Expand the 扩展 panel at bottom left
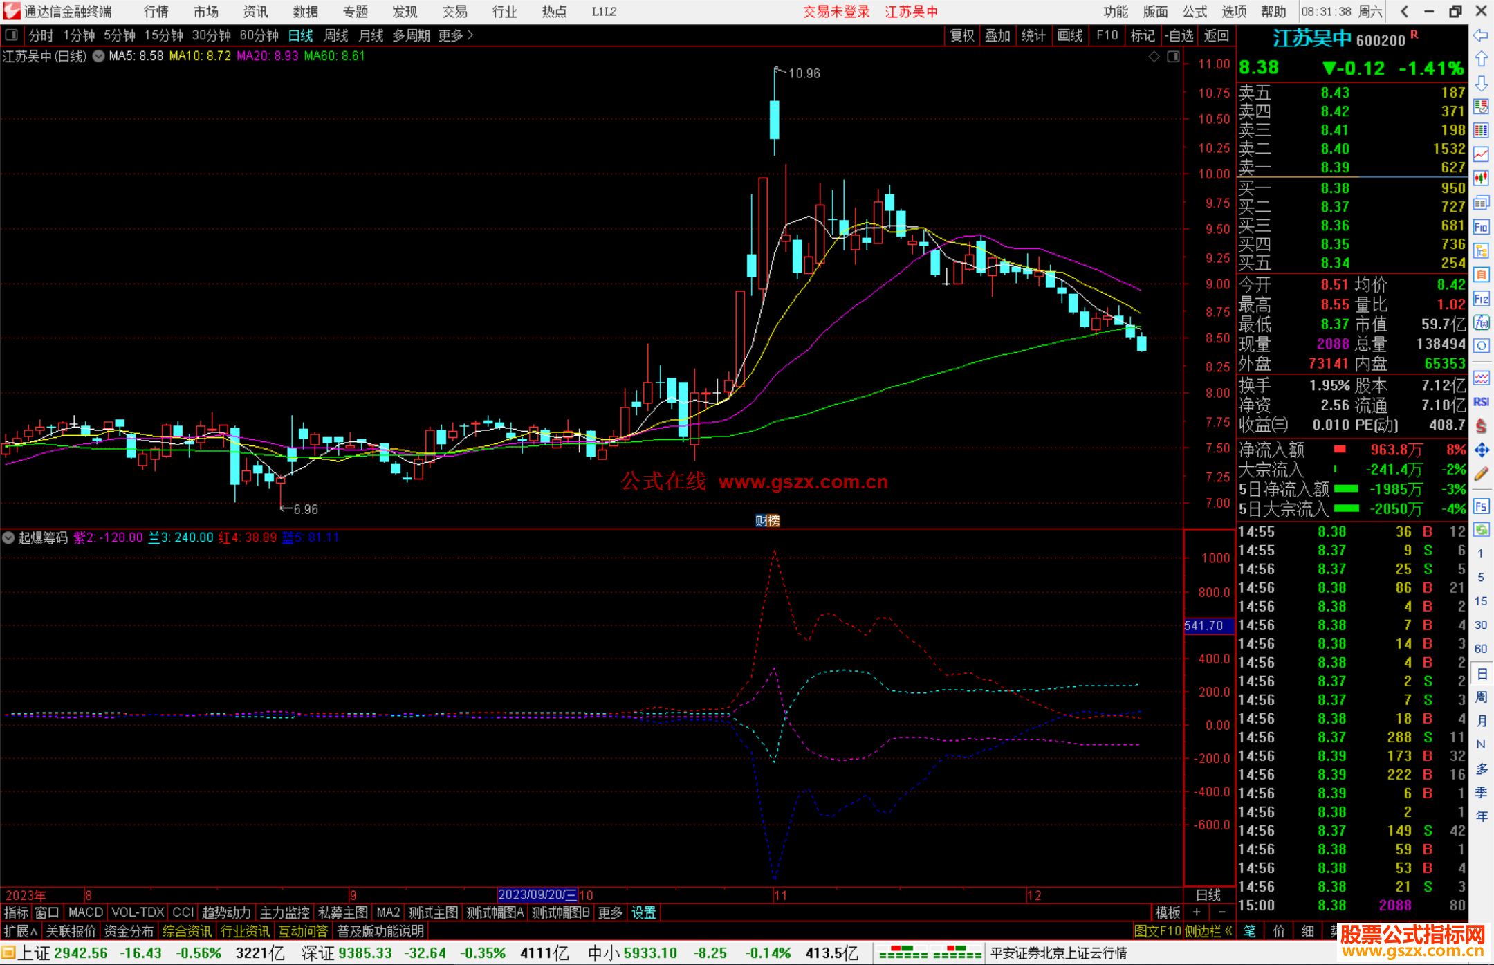This screenshot has height=965, width=1494. tap(20, 931)
